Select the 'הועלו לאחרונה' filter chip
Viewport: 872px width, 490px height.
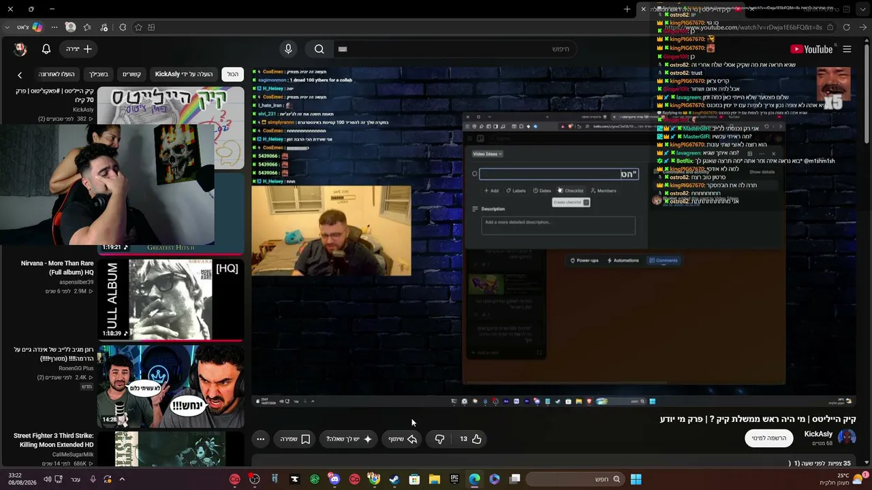[x=57, y=74]
